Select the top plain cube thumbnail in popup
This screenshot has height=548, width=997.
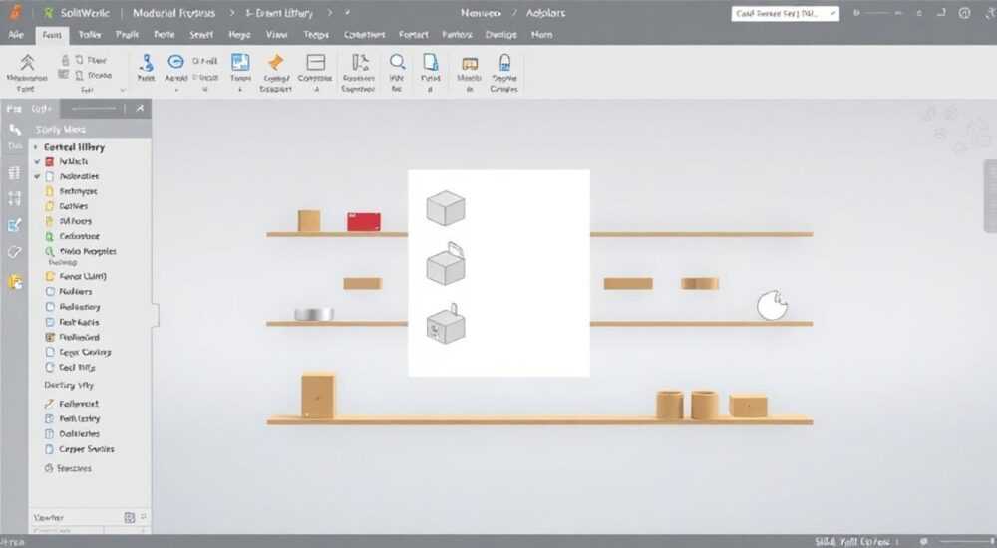pyautogui.click(x=446, y=208)
